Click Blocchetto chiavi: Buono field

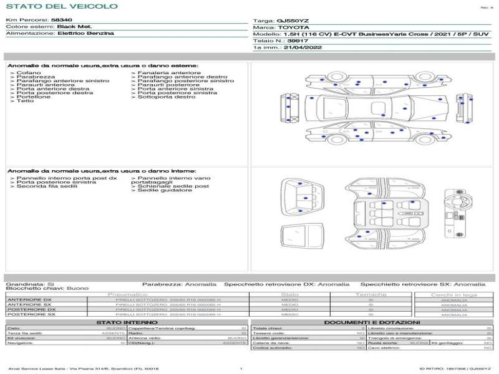[x=47, y=288]
